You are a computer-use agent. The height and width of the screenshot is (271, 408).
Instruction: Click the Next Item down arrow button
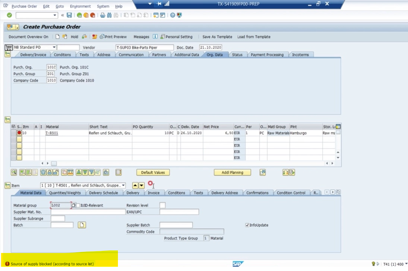pyautogui.click(x=141, y=185)
